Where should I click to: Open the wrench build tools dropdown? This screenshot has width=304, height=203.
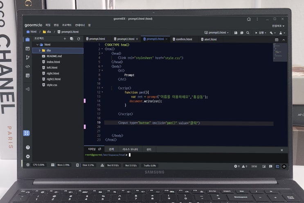tap(272, 33)
